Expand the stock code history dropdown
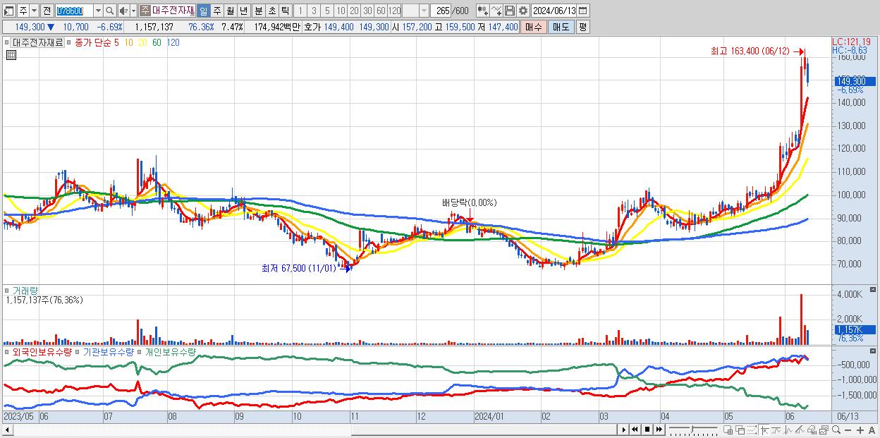Screen dimensions: 880x438 (98, 11)
